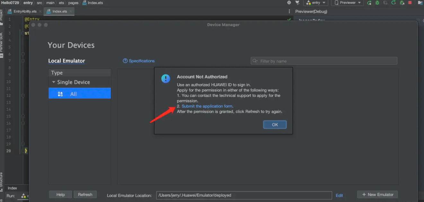This screenshot has width=424, height=202.
Task: Click the blue warning icon in the dialog
Action: (166, 78)
